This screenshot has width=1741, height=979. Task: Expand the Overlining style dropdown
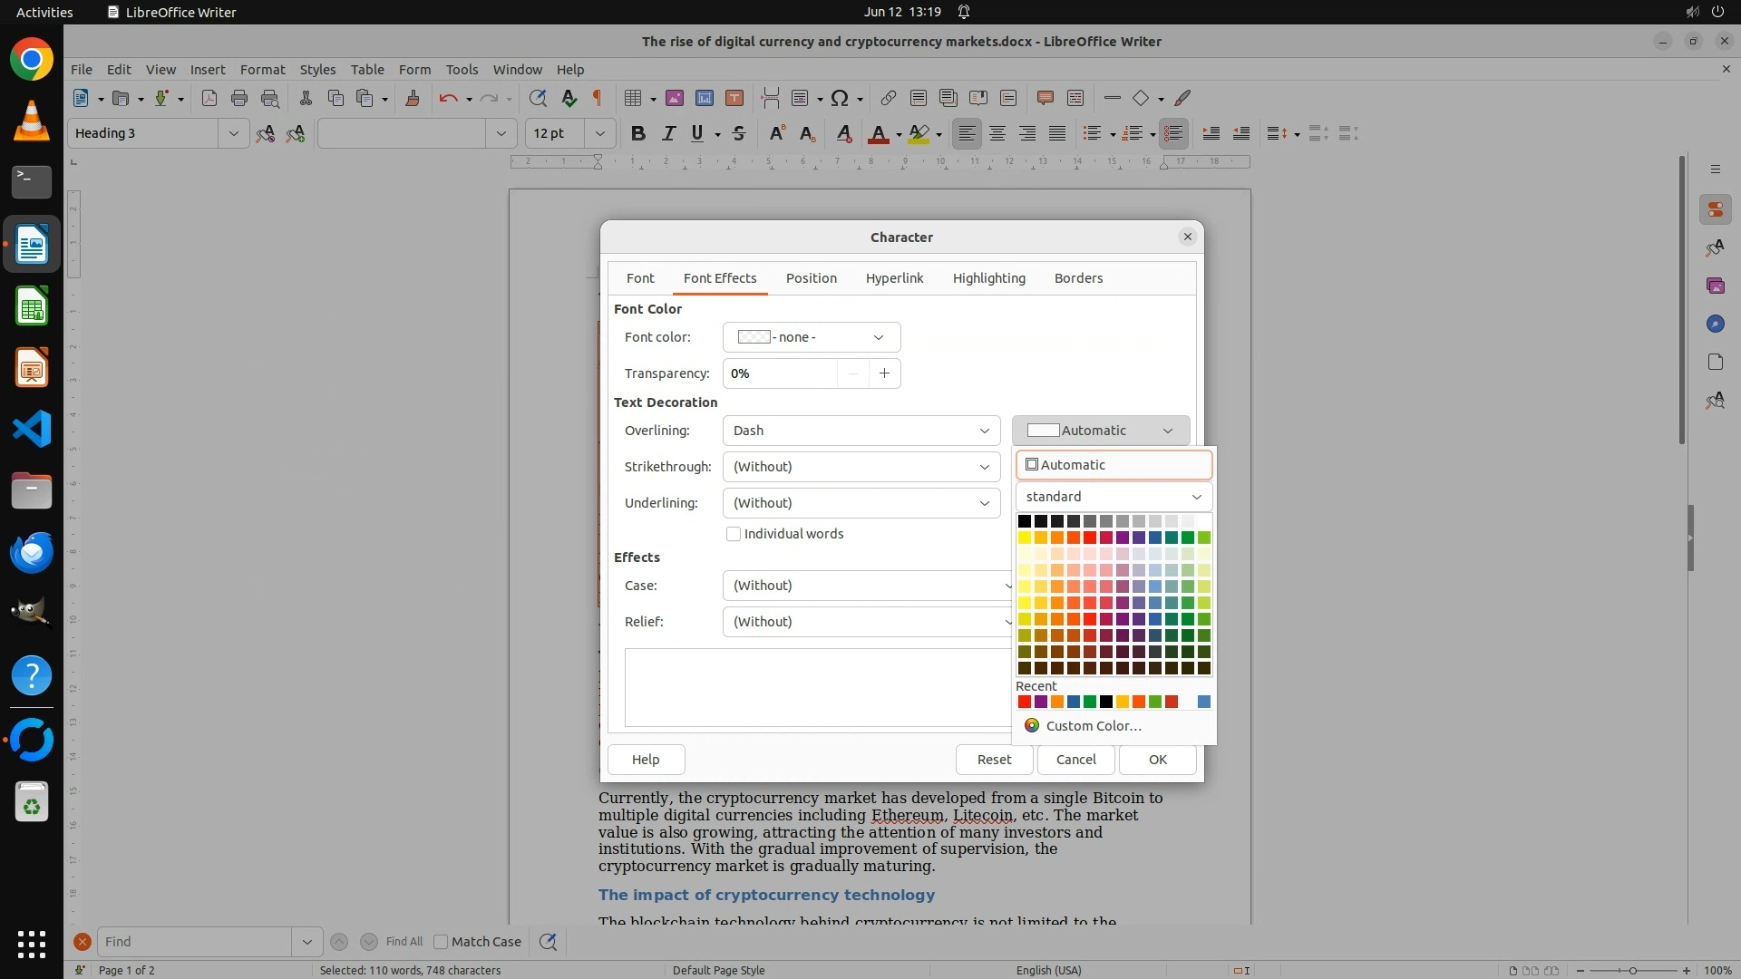[x=861, y=431]
